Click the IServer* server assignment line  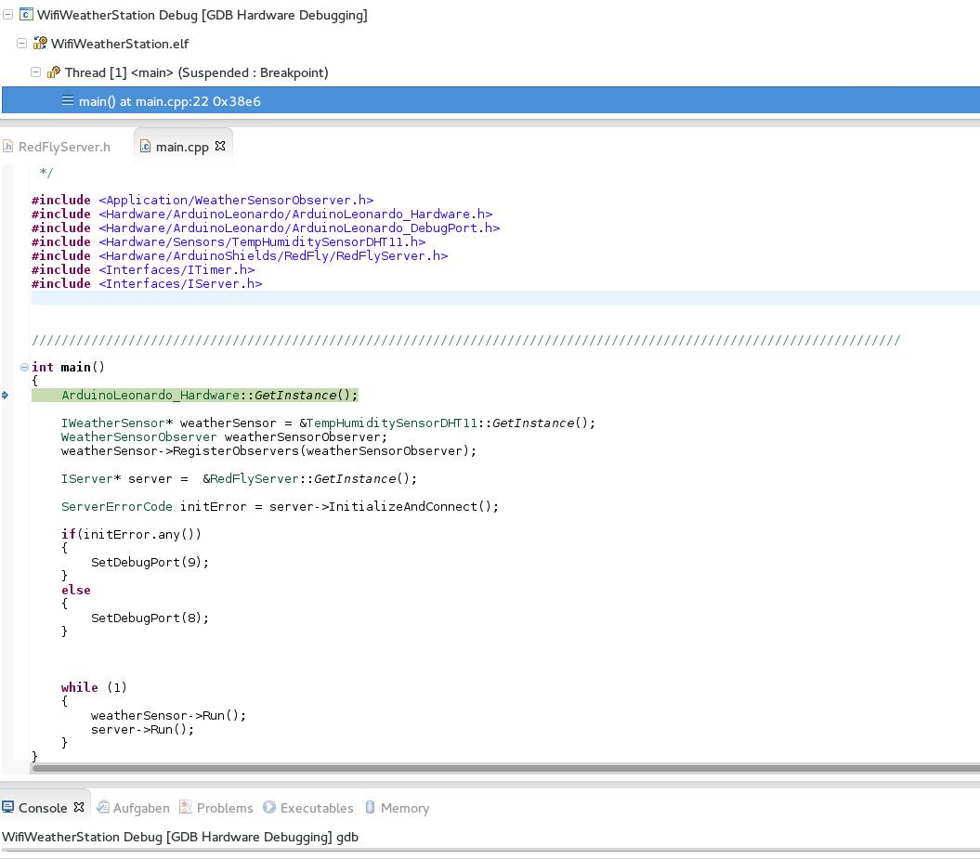pos(239,478)
